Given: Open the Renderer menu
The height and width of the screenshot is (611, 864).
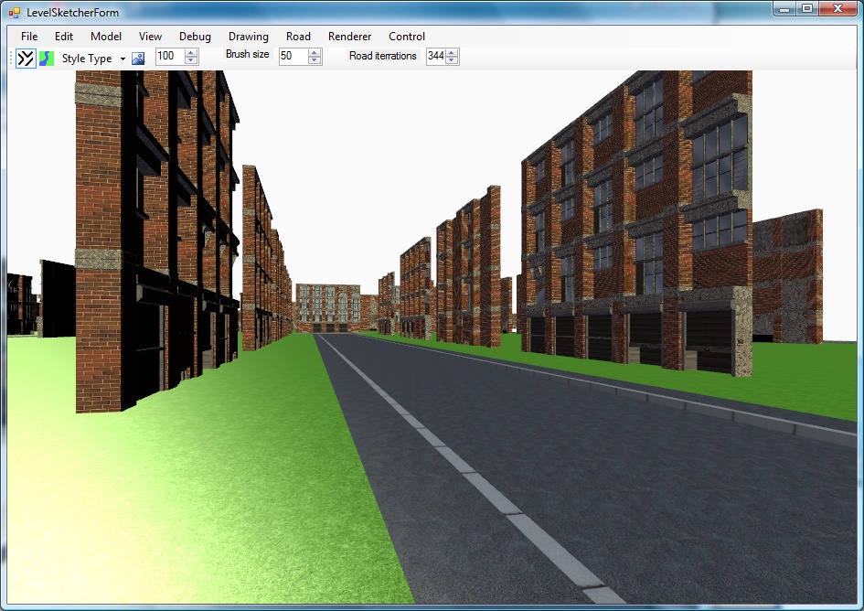Looking at the screenshot, I should pyautogui.click(x=350, y=37).
